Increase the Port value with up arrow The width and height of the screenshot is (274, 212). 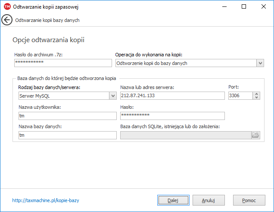point(257,94)
